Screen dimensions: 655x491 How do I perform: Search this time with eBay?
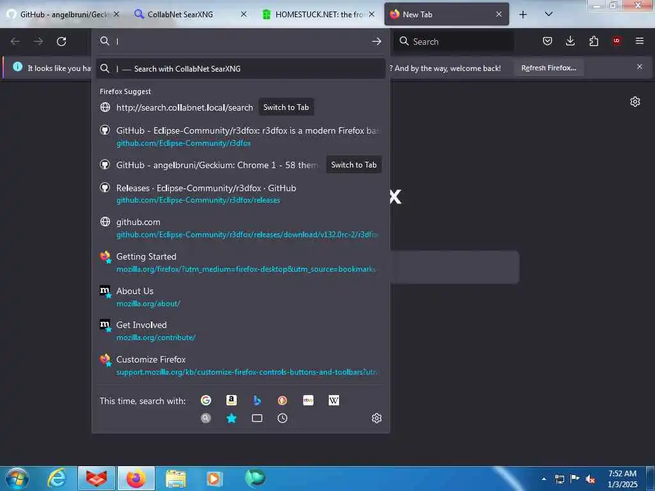308,400
